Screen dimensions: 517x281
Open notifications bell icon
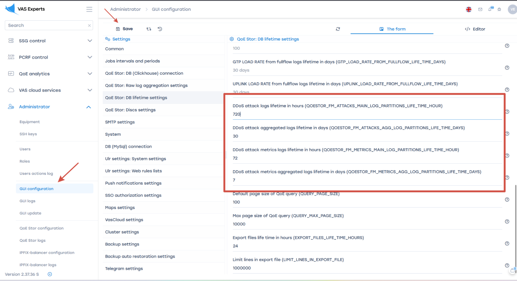490,9
